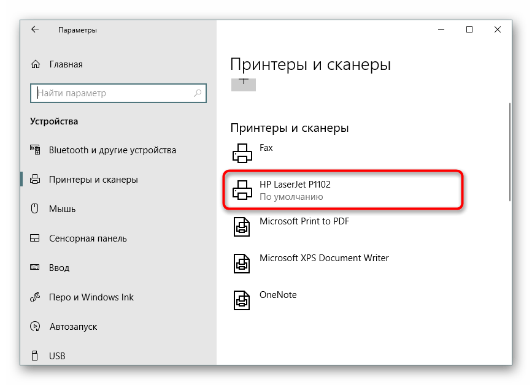Click the Microsoft Print to PDF icon
Screen dimensions: 532x385
tap(242, 227)
